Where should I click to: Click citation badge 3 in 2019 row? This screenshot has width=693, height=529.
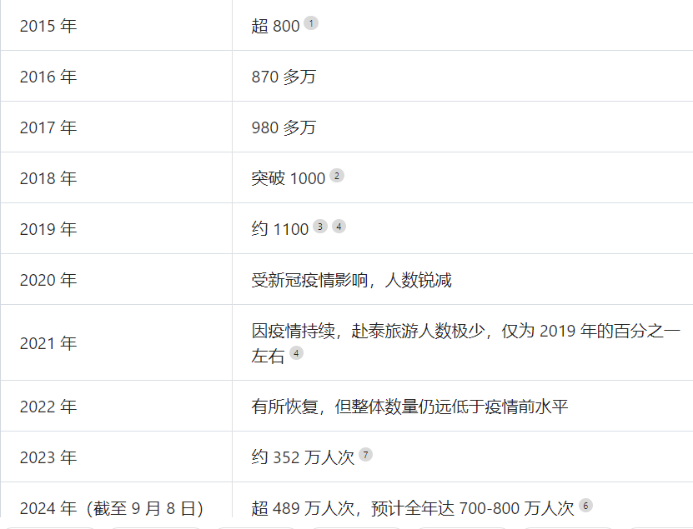point(319,227)
